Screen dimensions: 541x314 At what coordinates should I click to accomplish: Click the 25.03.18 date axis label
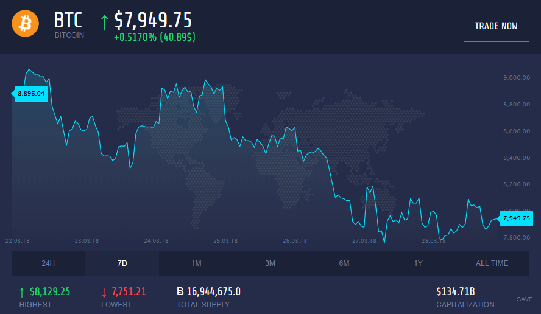(225, 240)
